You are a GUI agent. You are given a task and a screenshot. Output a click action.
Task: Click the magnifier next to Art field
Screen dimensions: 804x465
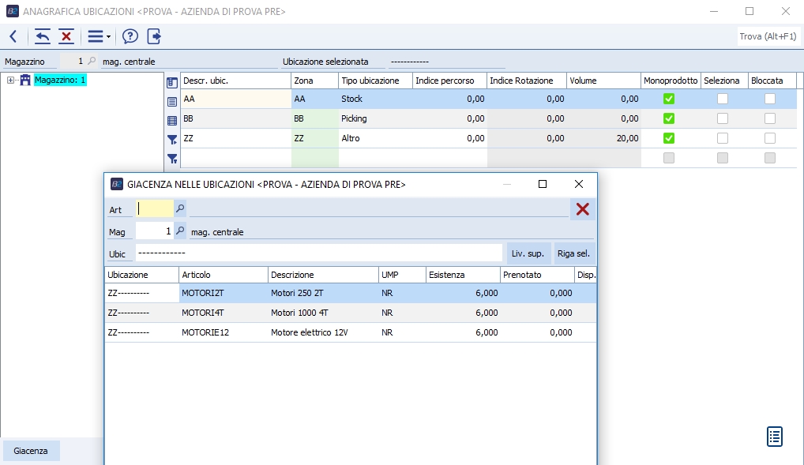(180, 209)
